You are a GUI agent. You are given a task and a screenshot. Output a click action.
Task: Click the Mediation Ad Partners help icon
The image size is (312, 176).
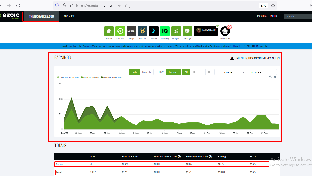179,156
